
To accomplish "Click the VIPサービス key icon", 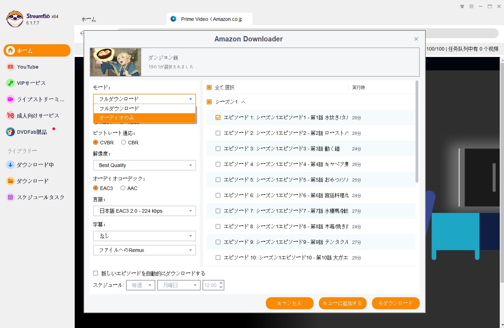I will point(11,83).
